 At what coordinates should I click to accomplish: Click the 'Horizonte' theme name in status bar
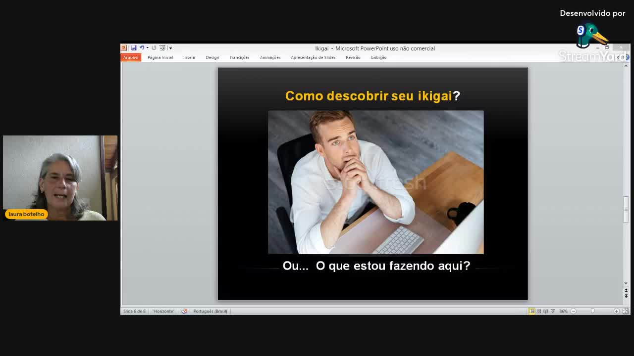(163, 311)
